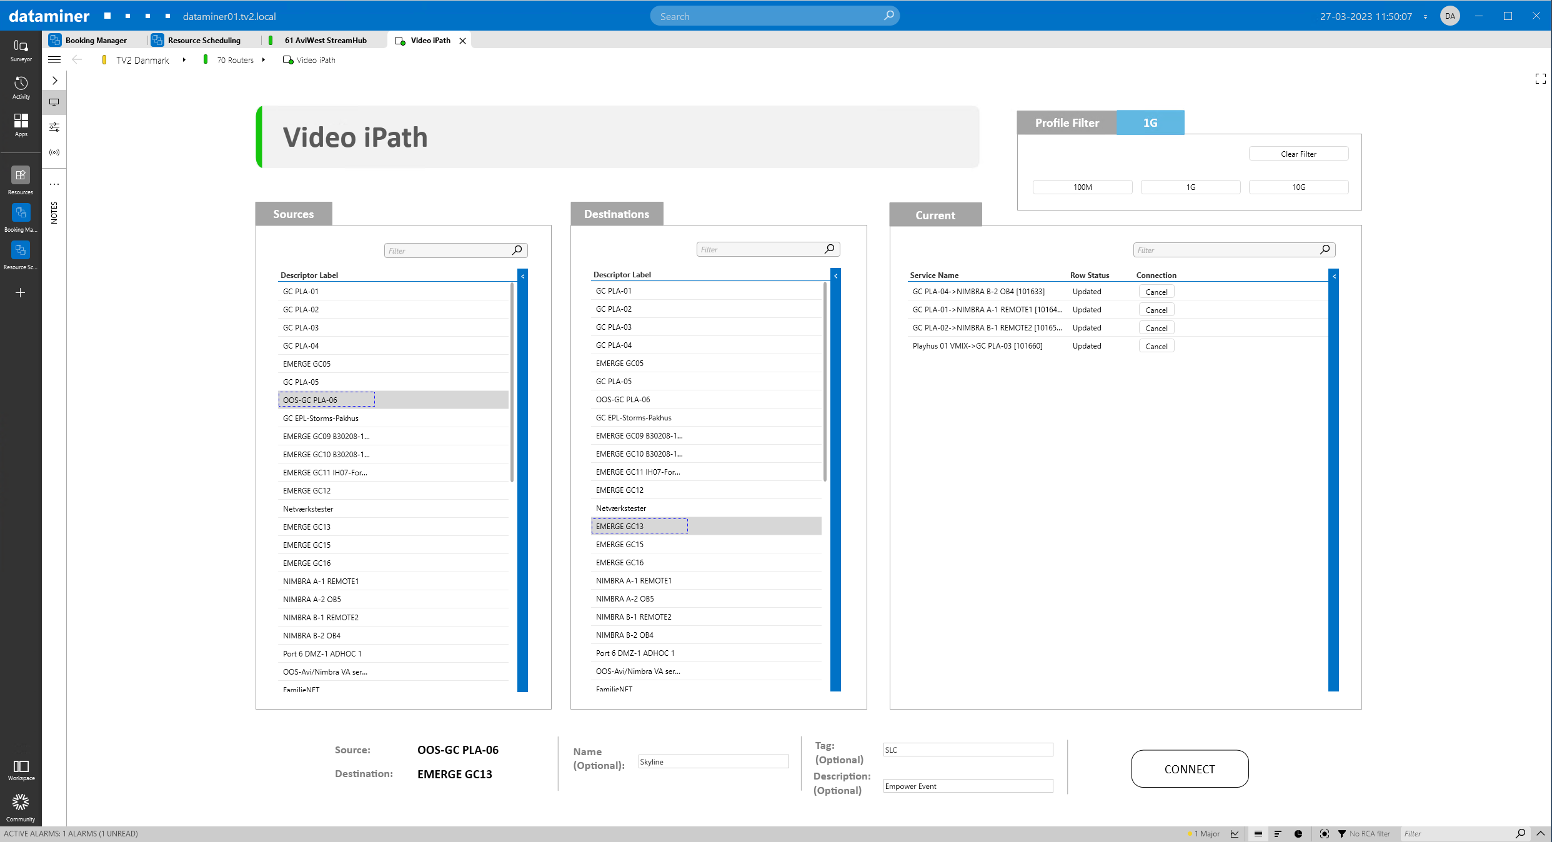1552x842 pixels.
Task: Click the Destinations list vertical scrollbar
Action: click(825, 382)
